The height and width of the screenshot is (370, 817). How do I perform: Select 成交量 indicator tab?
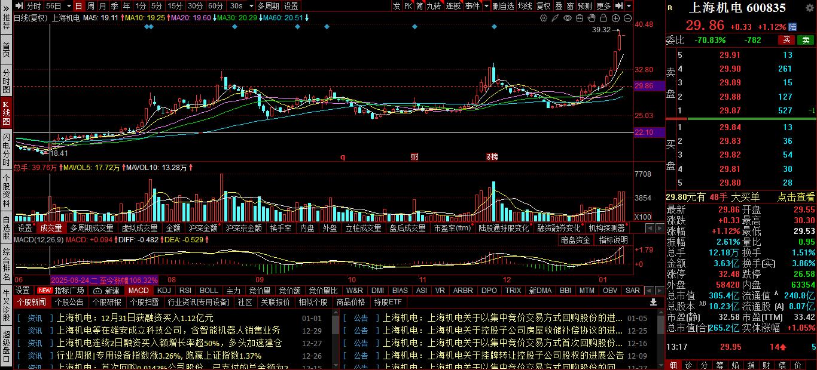pos(51,228)
